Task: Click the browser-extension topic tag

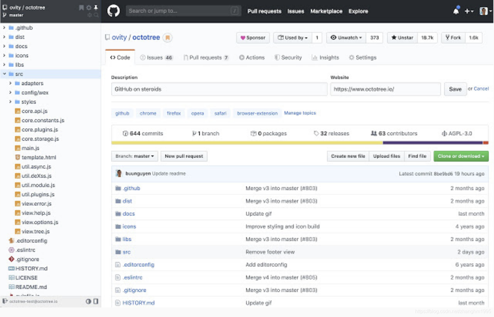Action: pos(257,113)
